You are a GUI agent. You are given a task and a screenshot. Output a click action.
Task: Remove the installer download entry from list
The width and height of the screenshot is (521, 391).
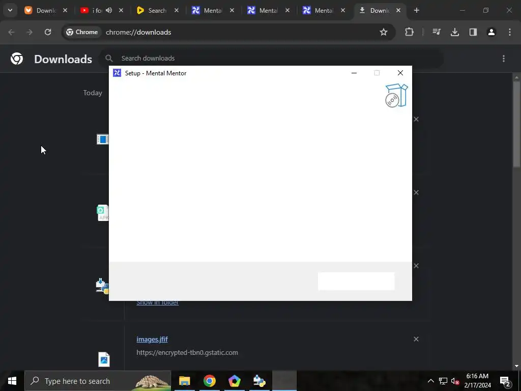[416, 266]
